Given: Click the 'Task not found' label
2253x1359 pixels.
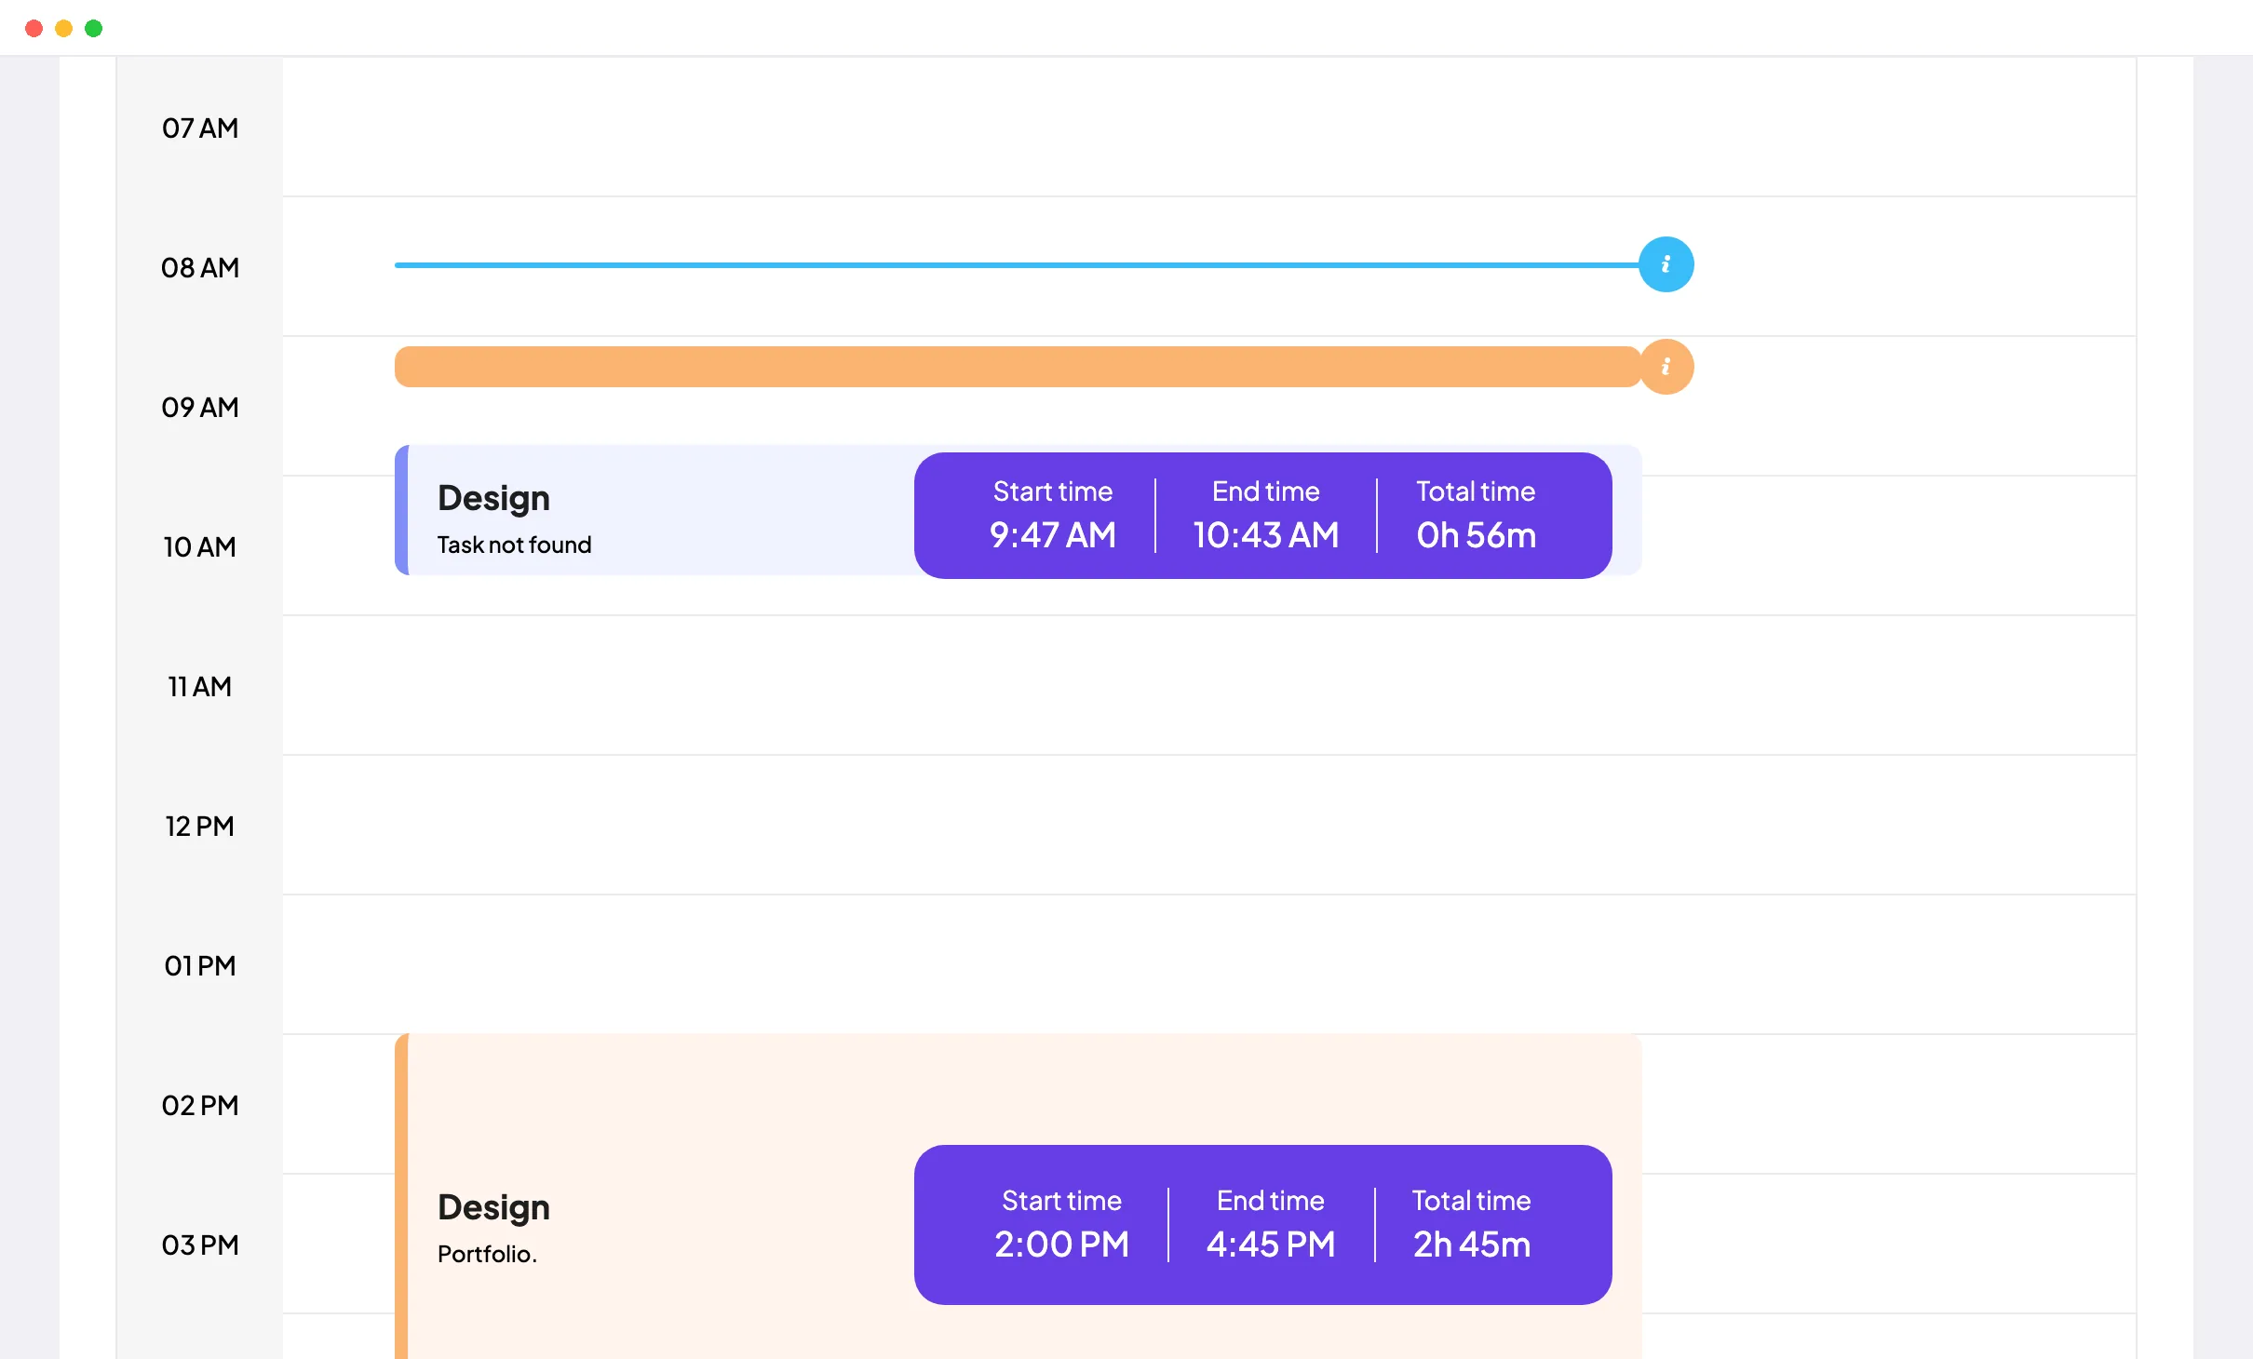Looking at the screenshot, I should (x=515, y=545).
